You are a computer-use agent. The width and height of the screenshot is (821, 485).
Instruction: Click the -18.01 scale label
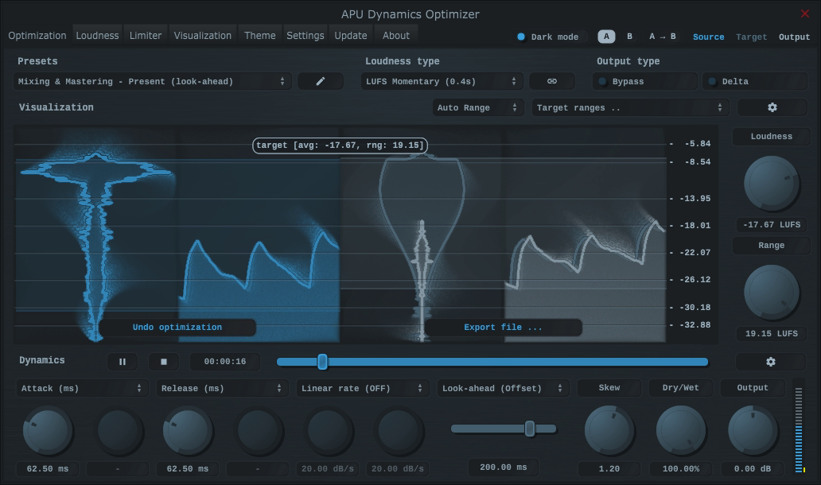(695, 226)
